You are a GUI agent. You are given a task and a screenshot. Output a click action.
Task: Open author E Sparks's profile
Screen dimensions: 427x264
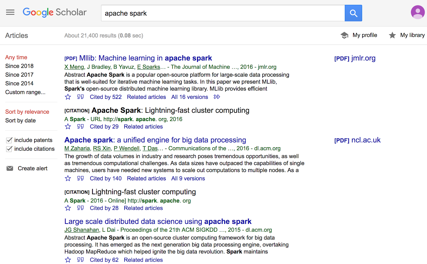[149, 67]
